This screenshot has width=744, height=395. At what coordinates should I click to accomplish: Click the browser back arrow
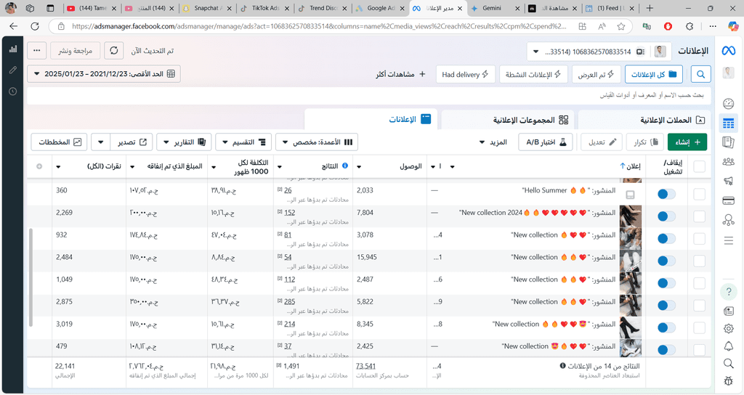(x=13, y=27)
